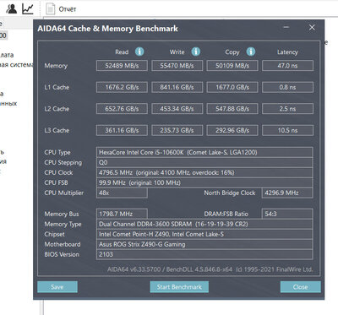Click L2 Cache Latency value 2.5 ns
338x315 pixels.
coord(287,109)
